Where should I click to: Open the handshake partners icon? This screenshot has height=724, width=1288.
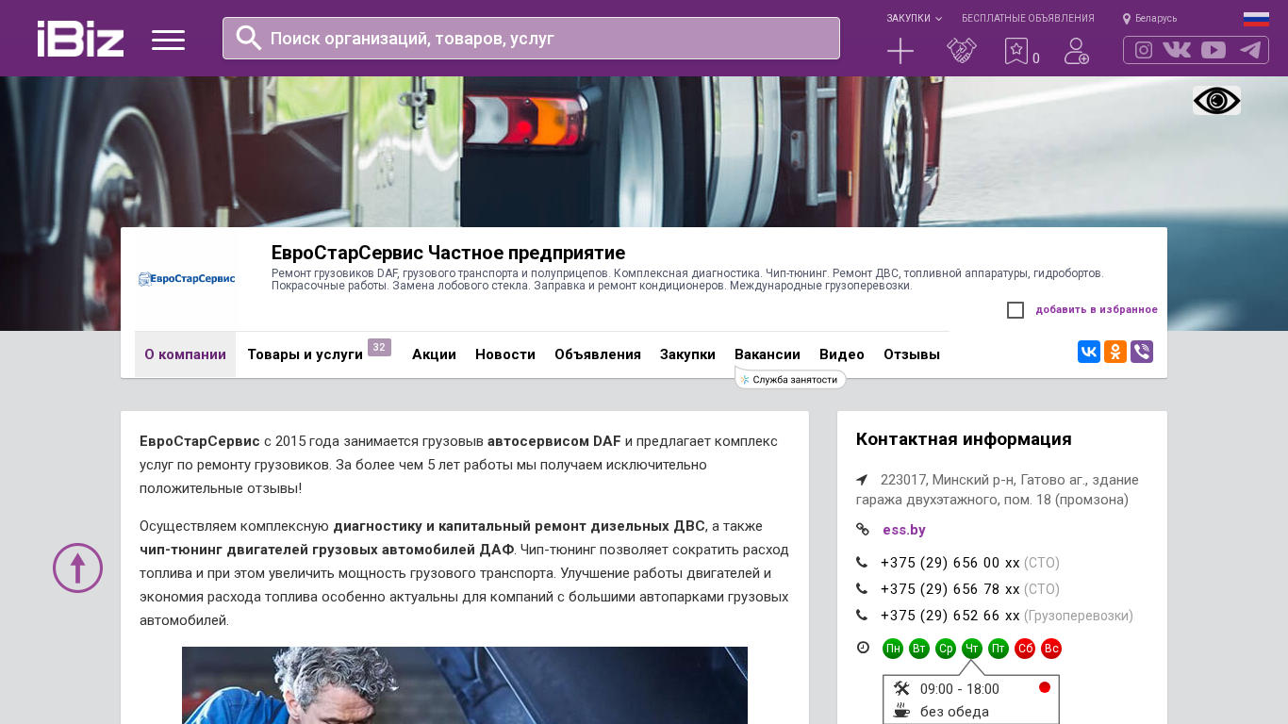click(x=962, y=51)
